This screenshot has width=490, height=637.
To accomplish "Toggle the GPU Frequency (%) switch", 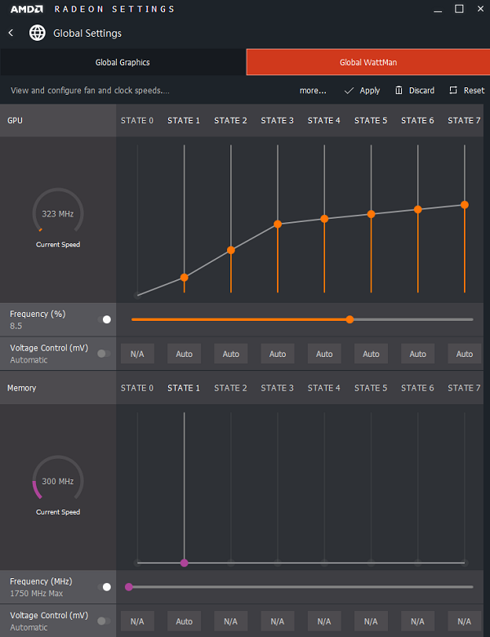I will coord(105,319).
